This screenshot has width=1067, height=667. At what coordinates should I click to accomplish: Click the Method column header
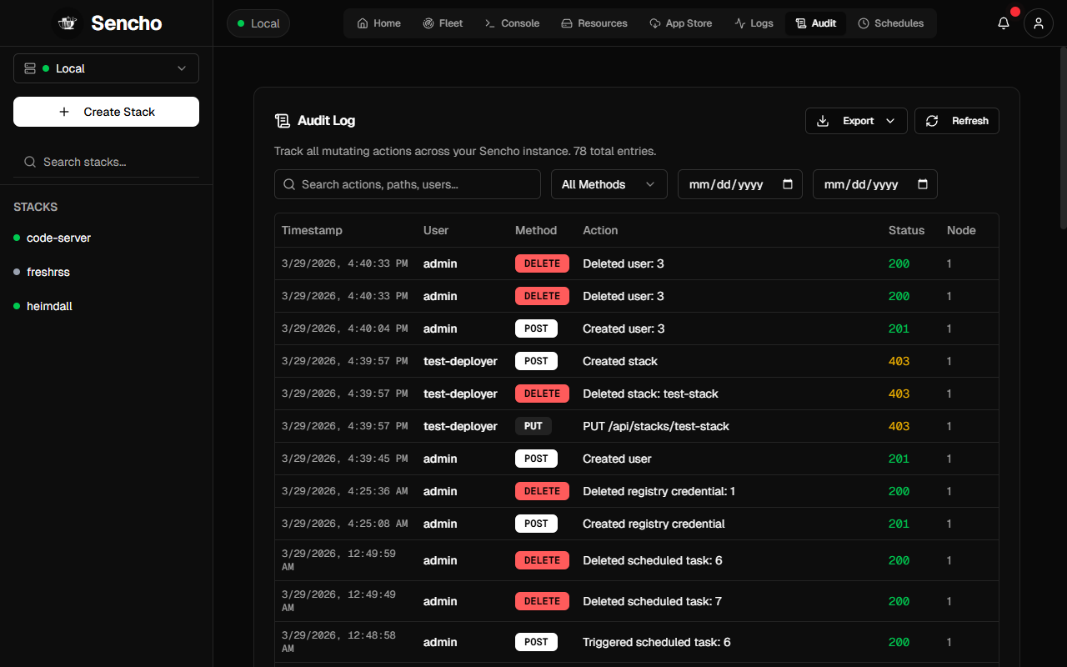pos(536,230)
